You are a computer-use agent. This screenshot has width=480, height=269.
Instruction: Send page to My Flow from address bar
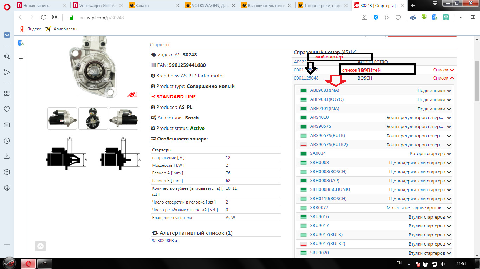pyautogui.click(x=387, y=18)
